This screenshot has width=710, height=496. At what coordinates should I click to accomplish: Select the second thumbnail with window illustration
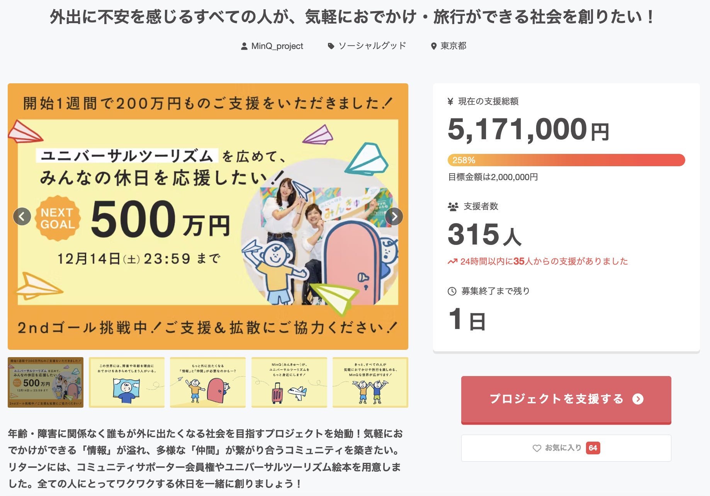(127, 382)
